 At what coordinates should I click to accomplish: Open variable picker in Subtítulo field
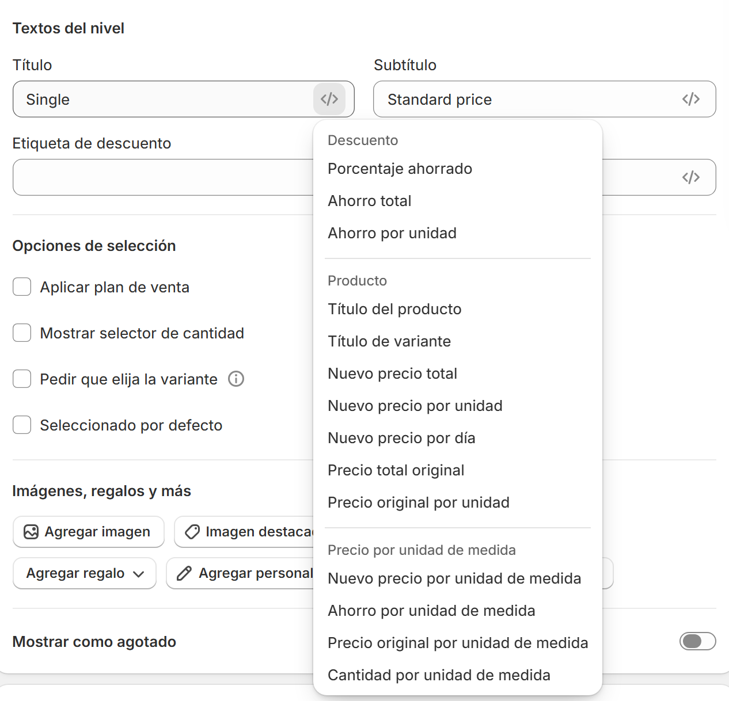(691, 99)
